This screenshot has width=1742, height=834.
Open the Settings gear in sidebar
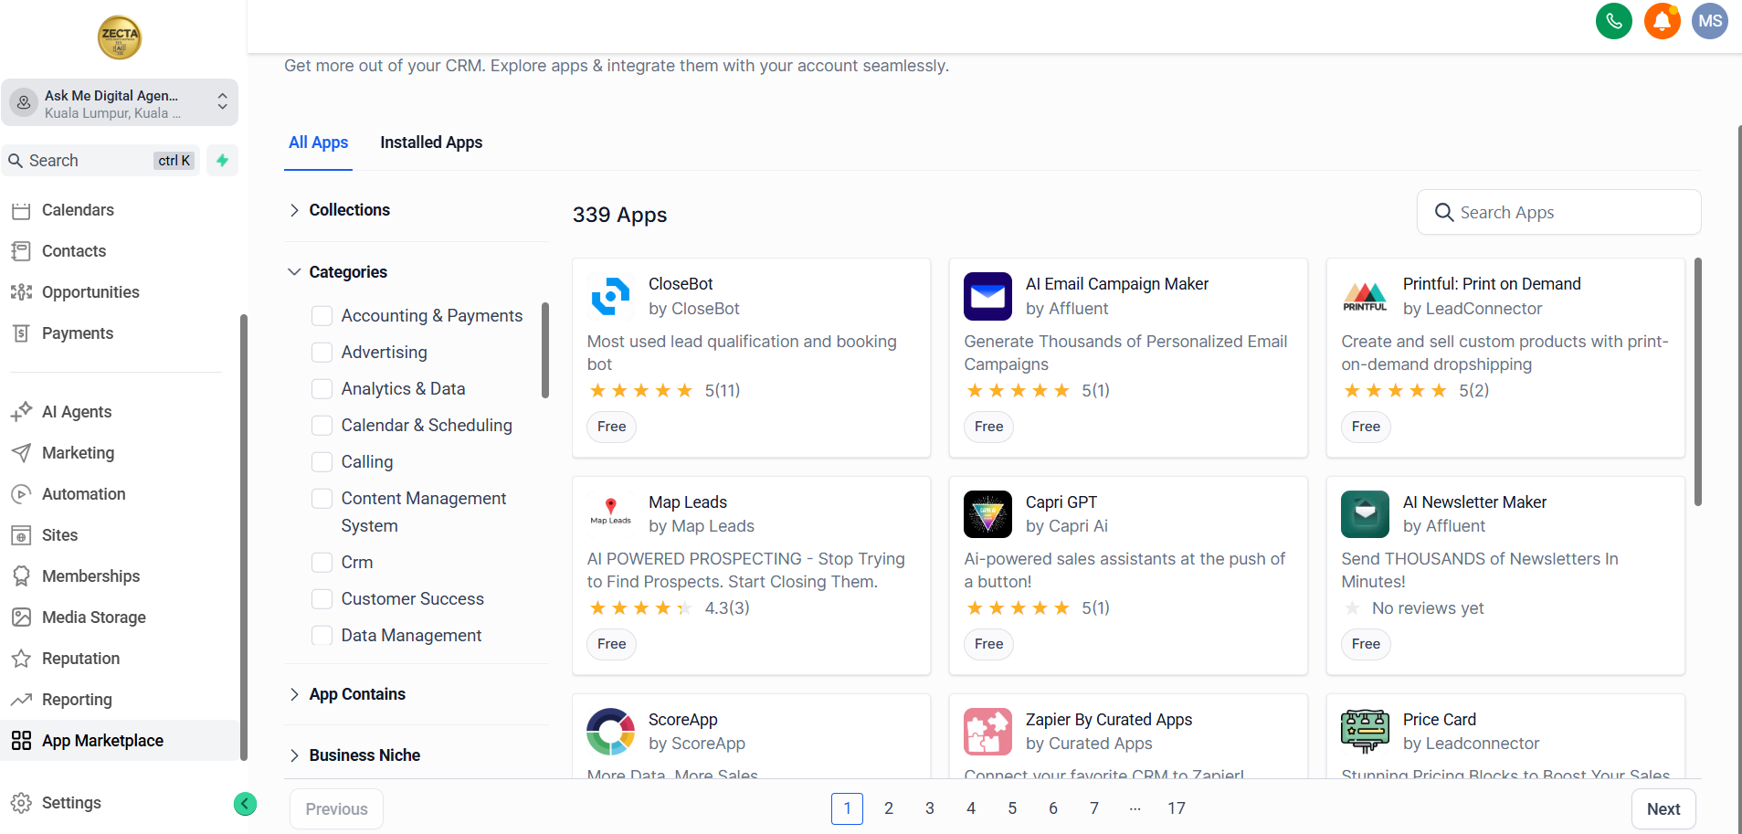(x=21, y=803)
